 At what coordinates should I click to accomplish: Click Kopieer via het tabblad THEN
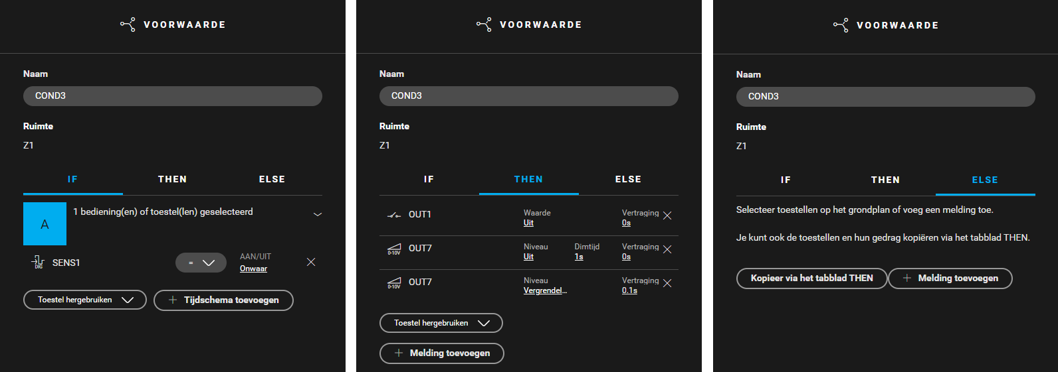[x=811, y=278]
